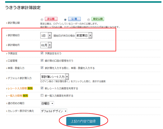Click the red 非公開 label badge

(x=51, y=19)
